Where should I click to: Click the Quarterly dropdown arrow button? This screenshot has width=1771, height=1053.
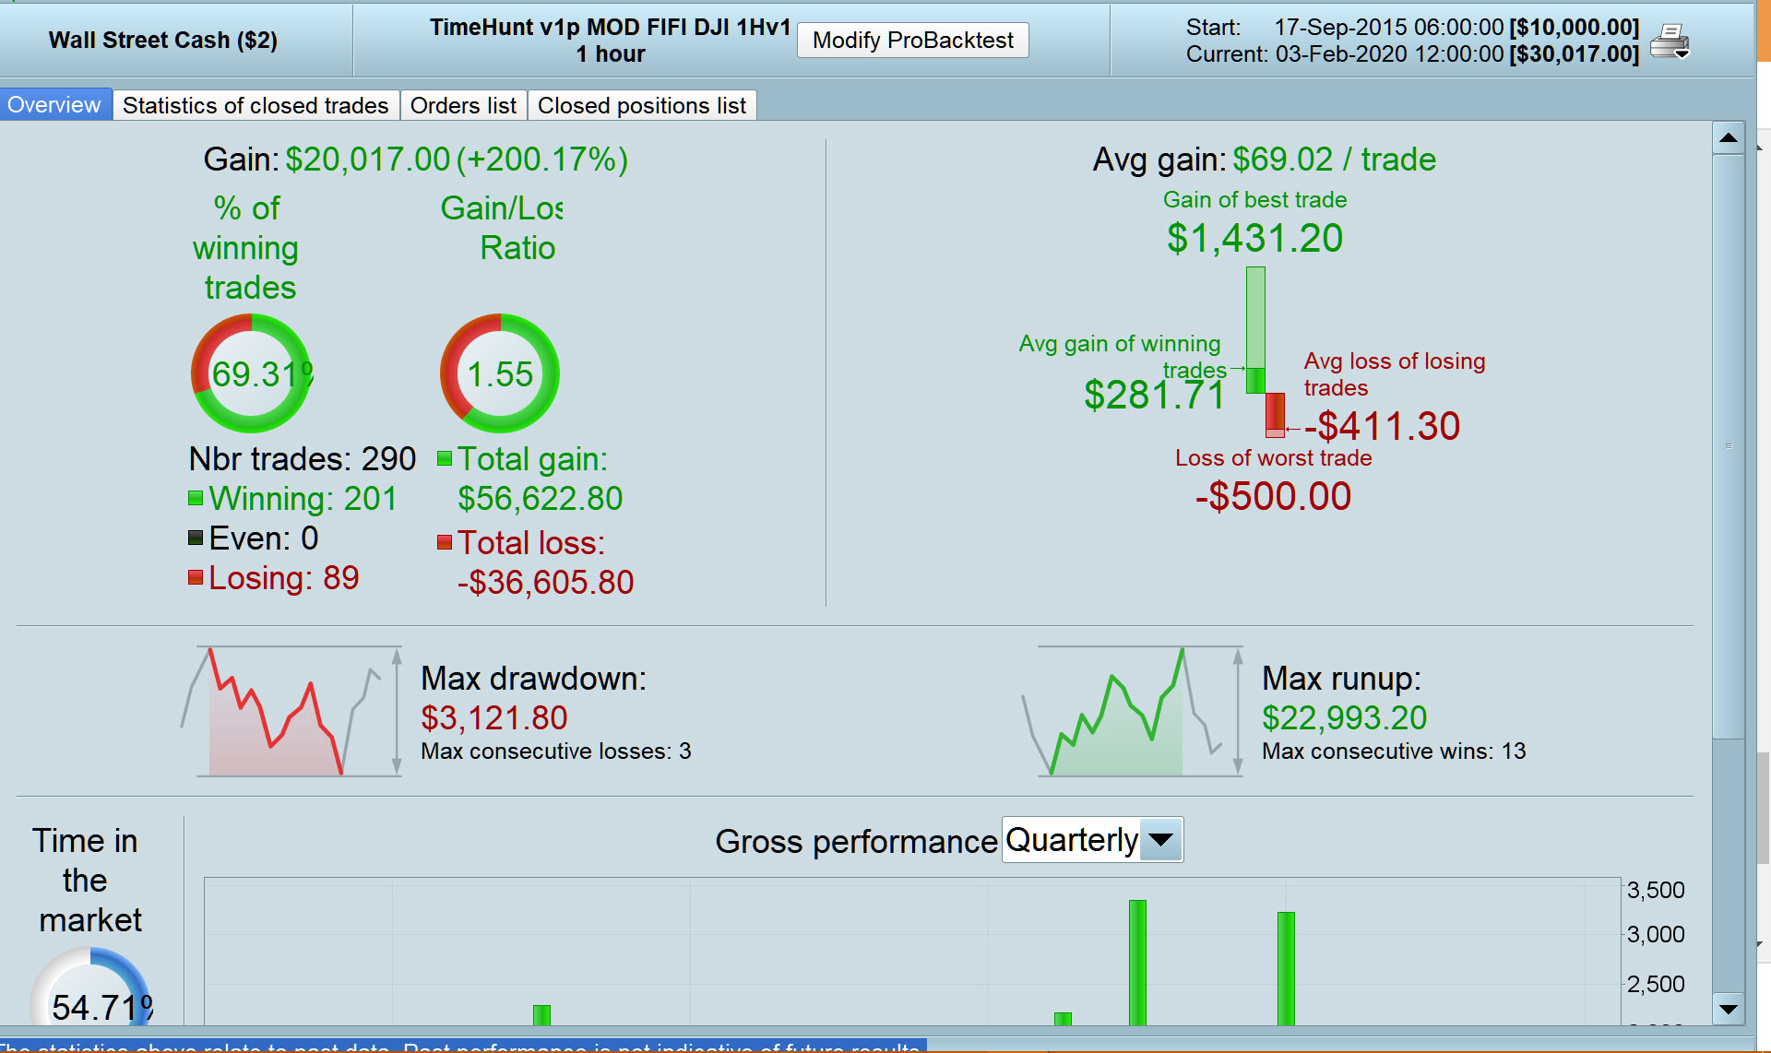1161,840
